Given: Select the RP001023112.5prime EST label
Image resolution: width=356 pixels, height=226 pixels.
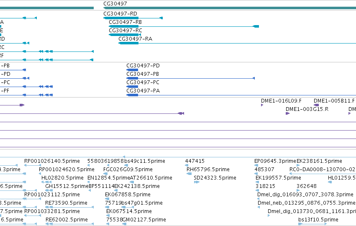Looking at the screenshot, I should 52,195.
